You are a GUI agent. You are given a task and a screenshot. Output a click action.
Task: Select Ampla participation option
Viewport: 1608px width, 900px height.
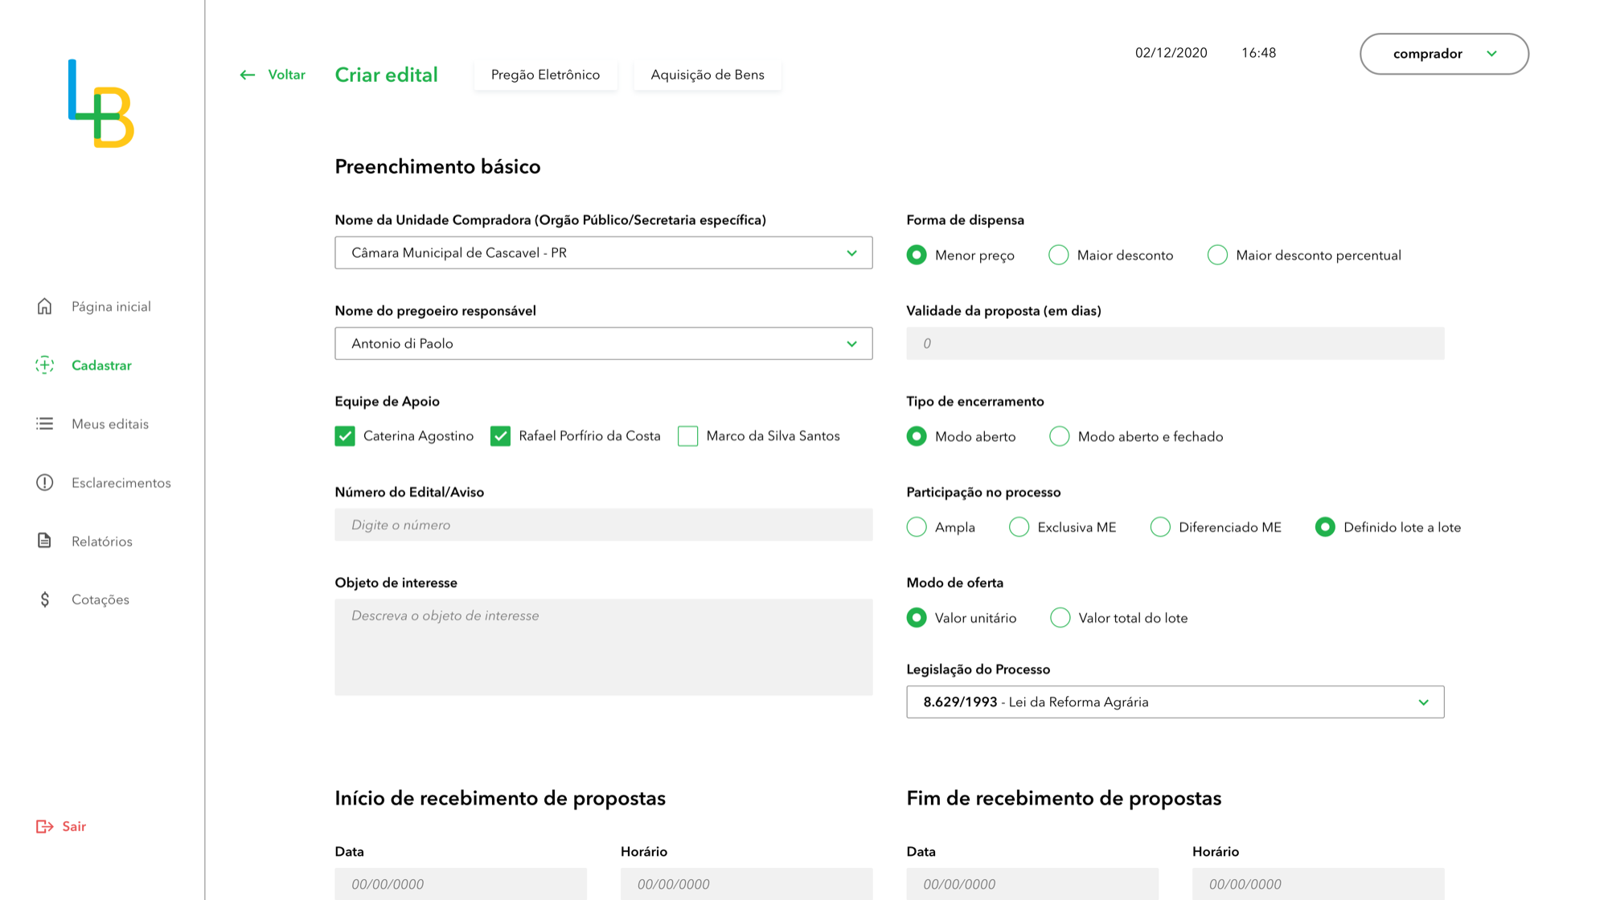(917, 527)
